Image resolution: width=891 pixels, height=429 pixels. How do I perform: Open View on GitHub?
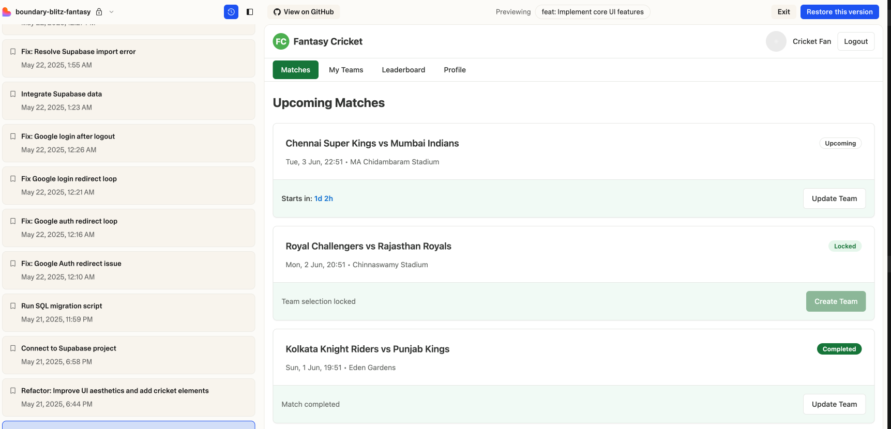(x=304, y=12)
